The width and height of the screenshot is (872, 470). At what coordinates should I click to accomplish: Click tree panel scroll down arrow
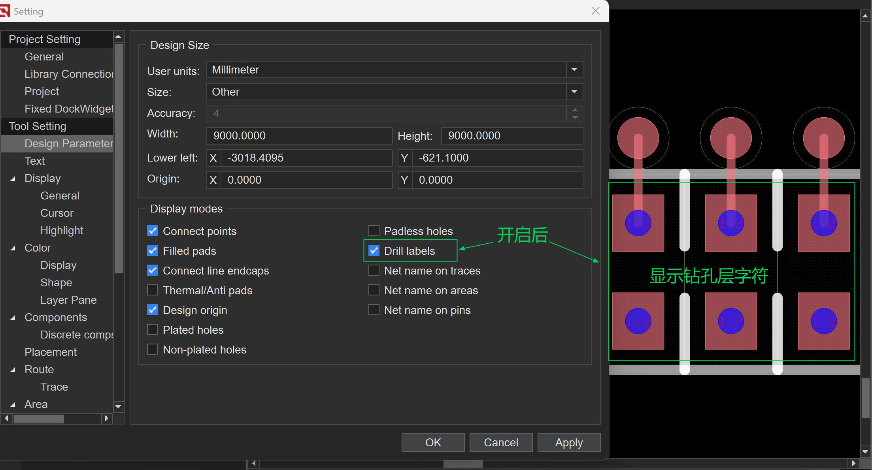click(118, 406)
